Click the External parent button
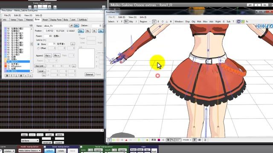 [89, 74]
